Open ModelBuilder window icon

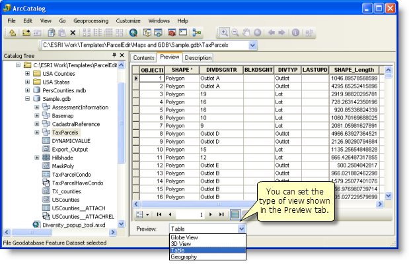(197, 33)
